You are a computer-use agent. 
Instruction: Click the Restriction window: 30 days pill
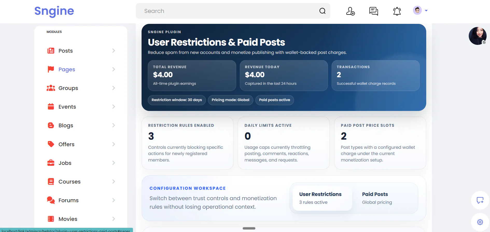click(x=177, y=100)
